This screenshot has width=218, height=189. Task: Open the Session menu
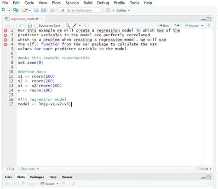(72, 3)
